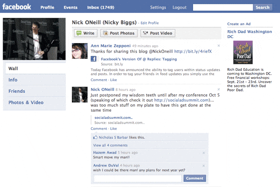Click the Post Video button

tap(158, 33)
